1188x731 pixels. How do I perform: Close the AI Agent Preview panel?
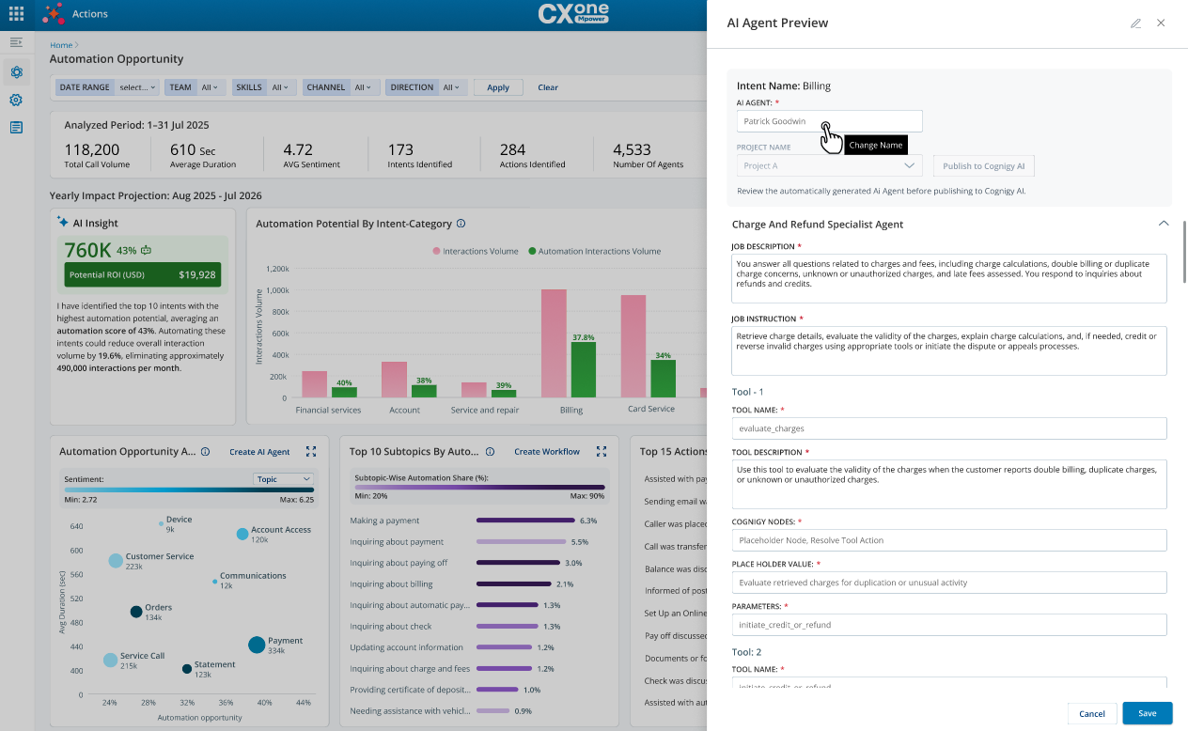[x=1161, y=23]
